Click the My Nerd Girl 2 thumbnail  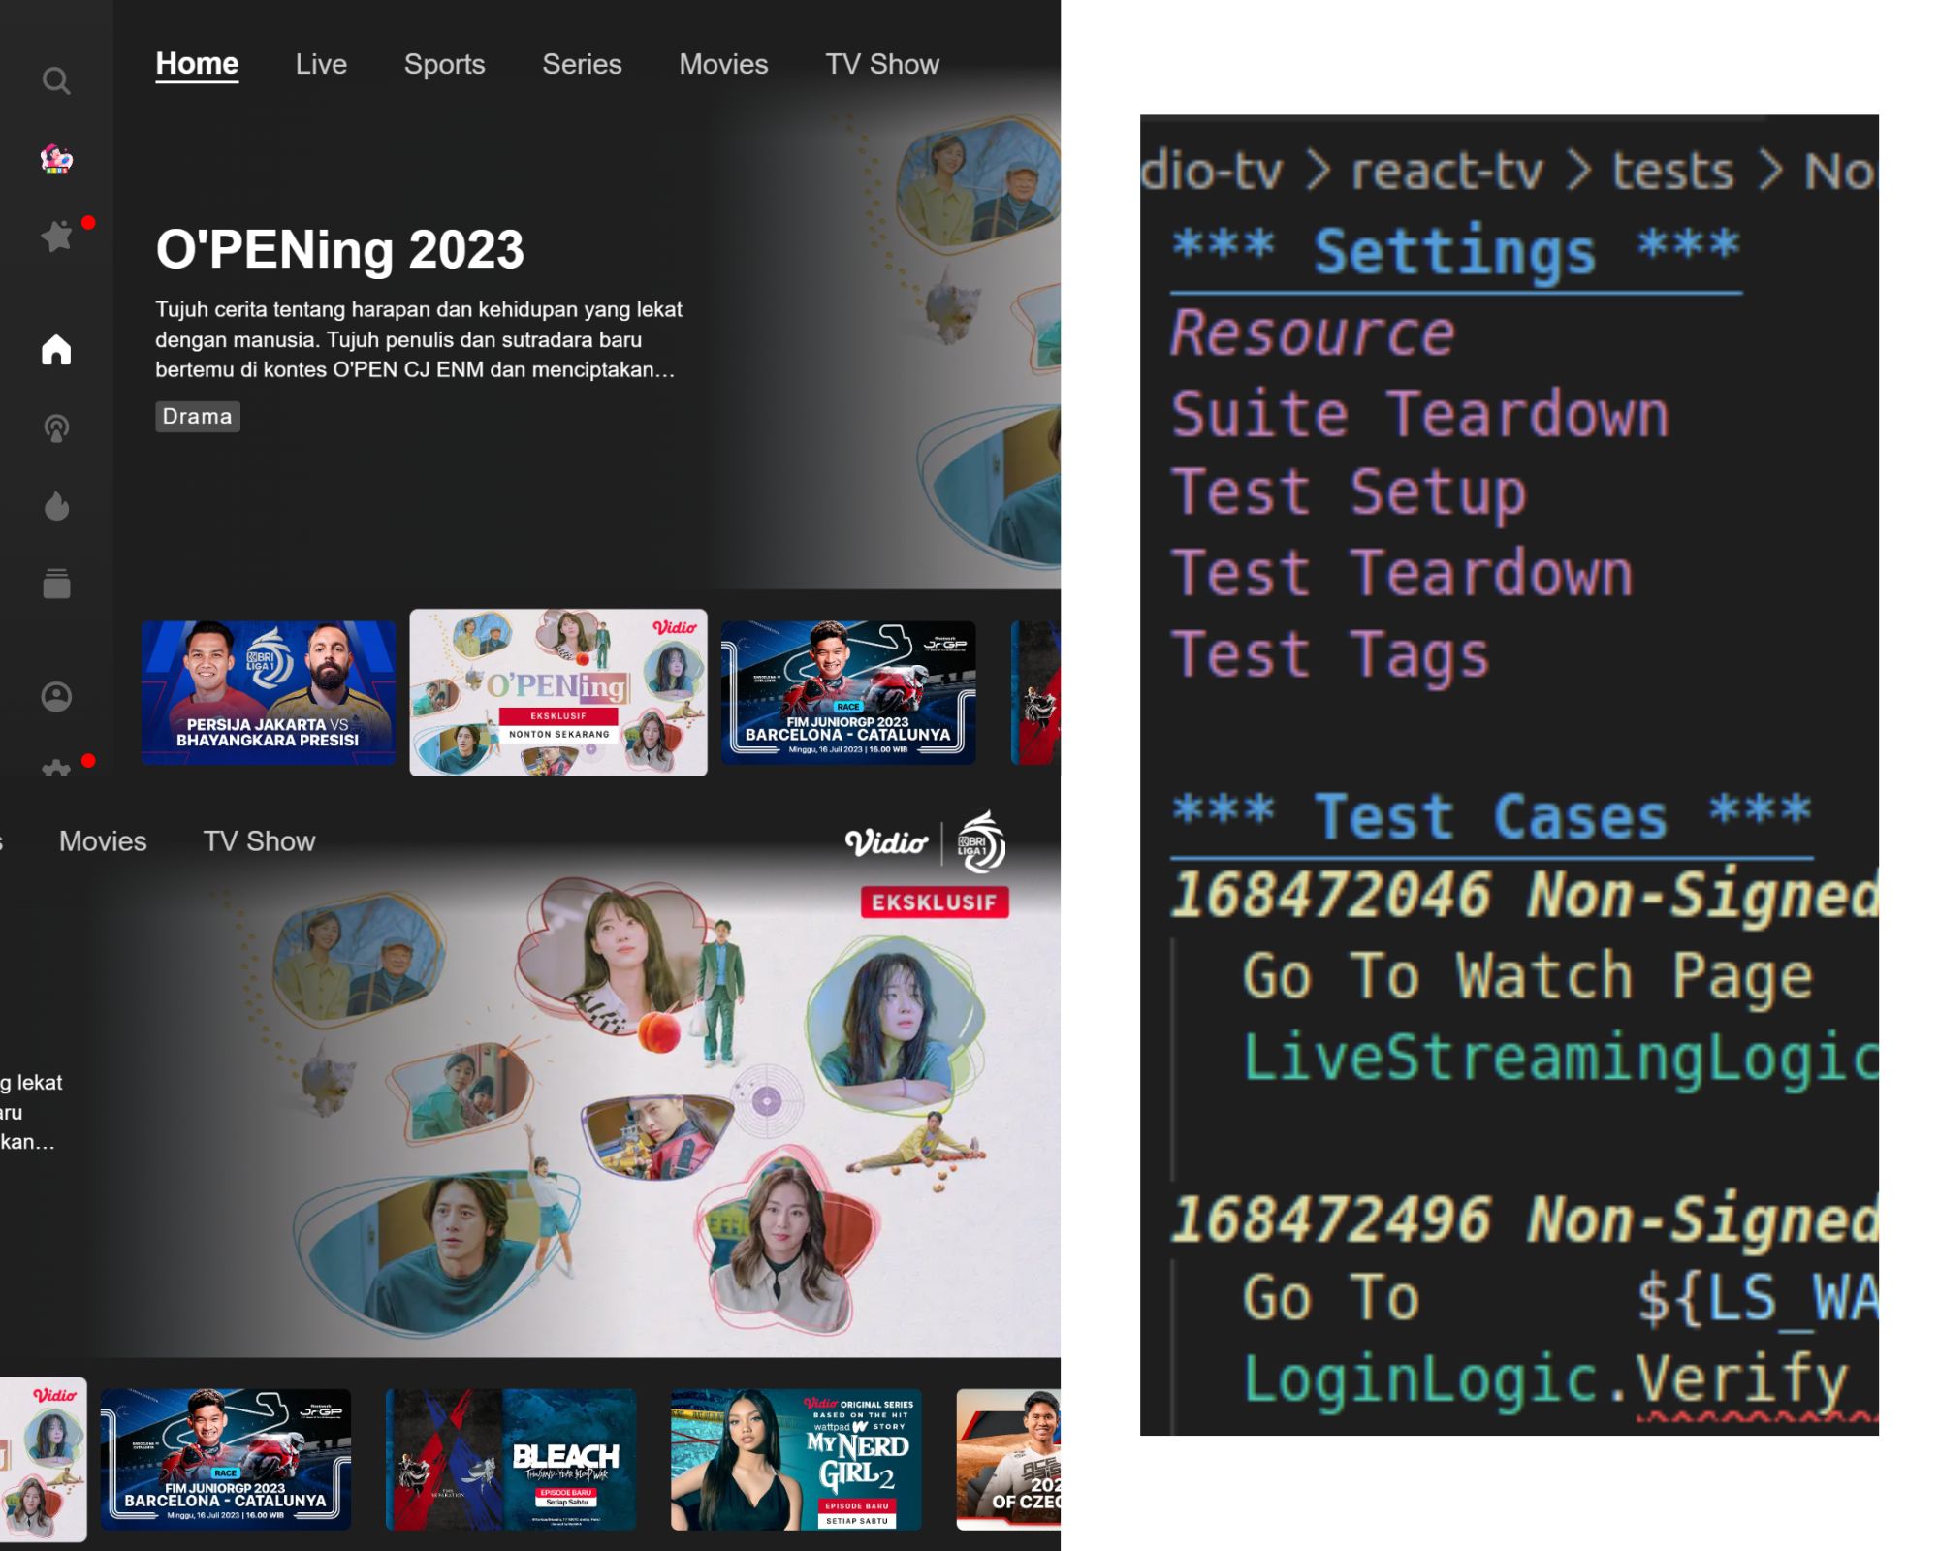[796, 1459]
